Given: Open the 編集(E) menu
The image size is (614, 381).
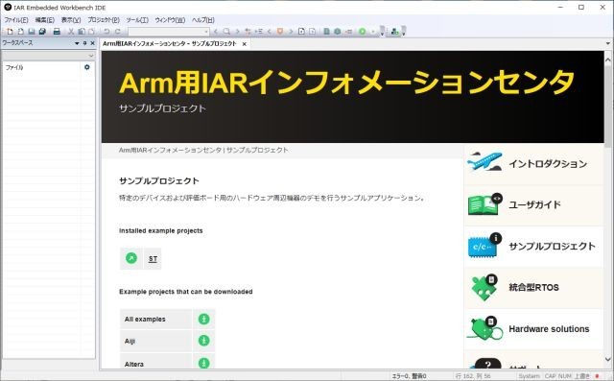Looking at the screenshot, I should pos(45,20).
